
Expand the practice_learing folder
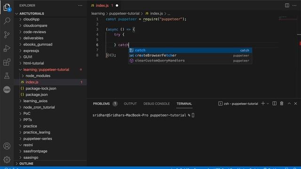(37, 132)
